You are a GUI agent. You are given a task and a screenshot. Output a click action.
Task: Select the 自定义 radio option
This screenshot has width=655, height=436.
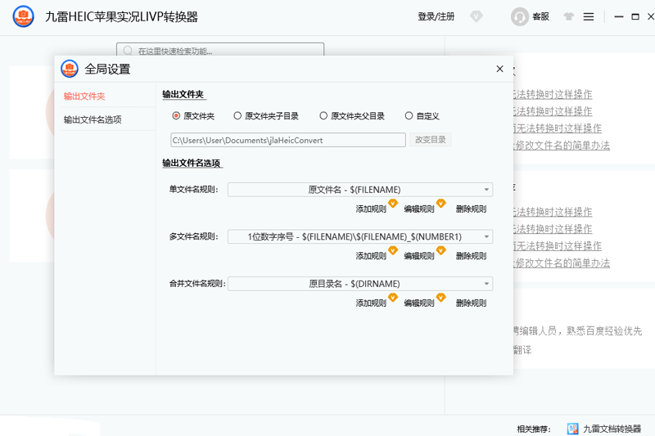point(409,116)
